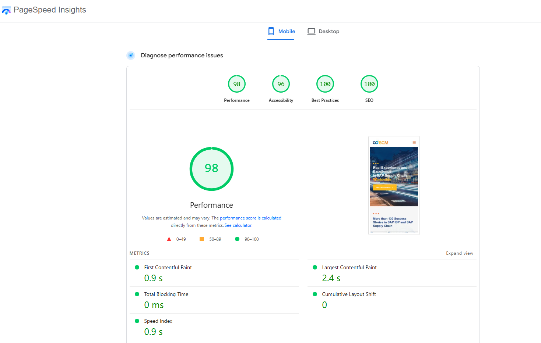The width and height of the screenshot is (541, 343).
Task: Jump to Accessibility category via 96 gauge
Action: pos(281,84)
